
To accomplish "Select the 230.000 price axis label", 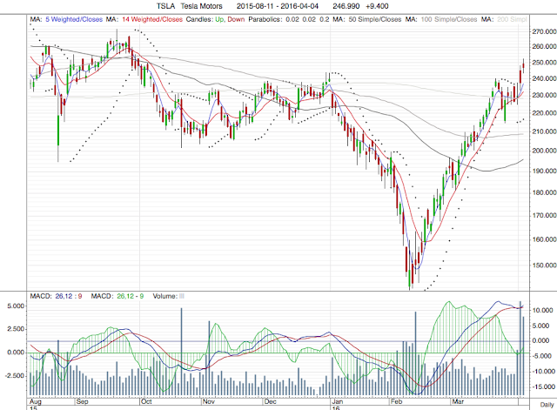I will (544, 95).
